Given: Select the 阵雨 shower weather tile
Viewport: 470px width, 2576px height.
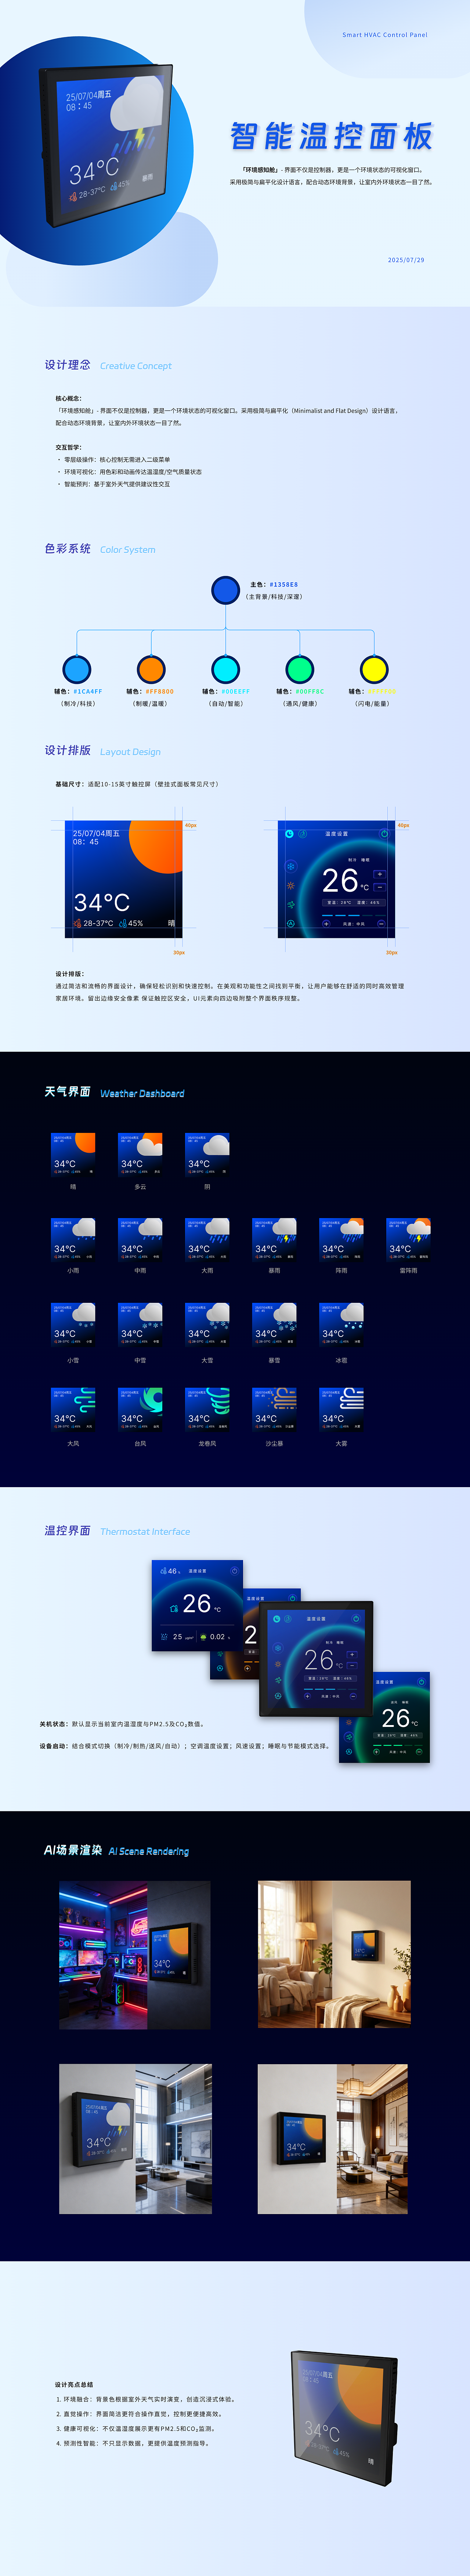Looking at the screenshot, I should 341,1240.
